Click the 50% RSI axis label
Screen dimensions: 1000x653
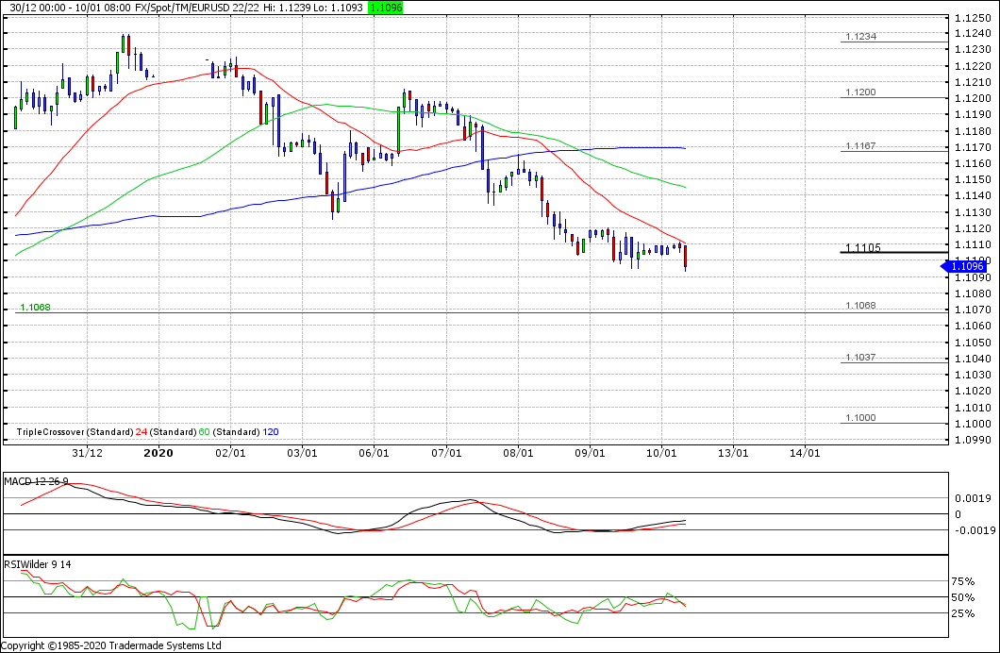963,598
